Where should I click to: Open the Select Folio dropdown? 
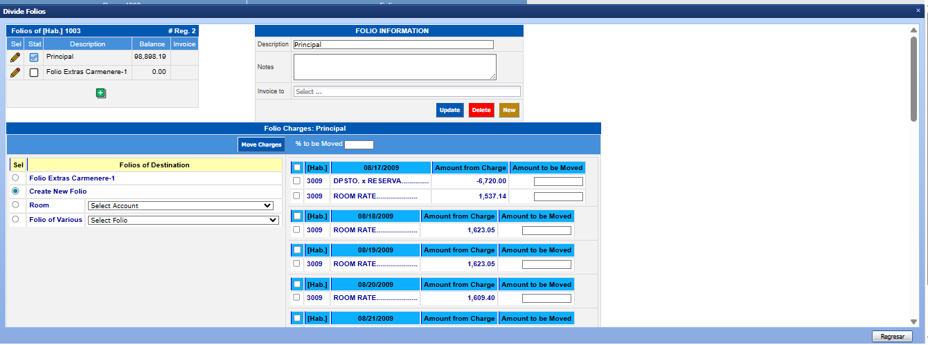[183, 221]
